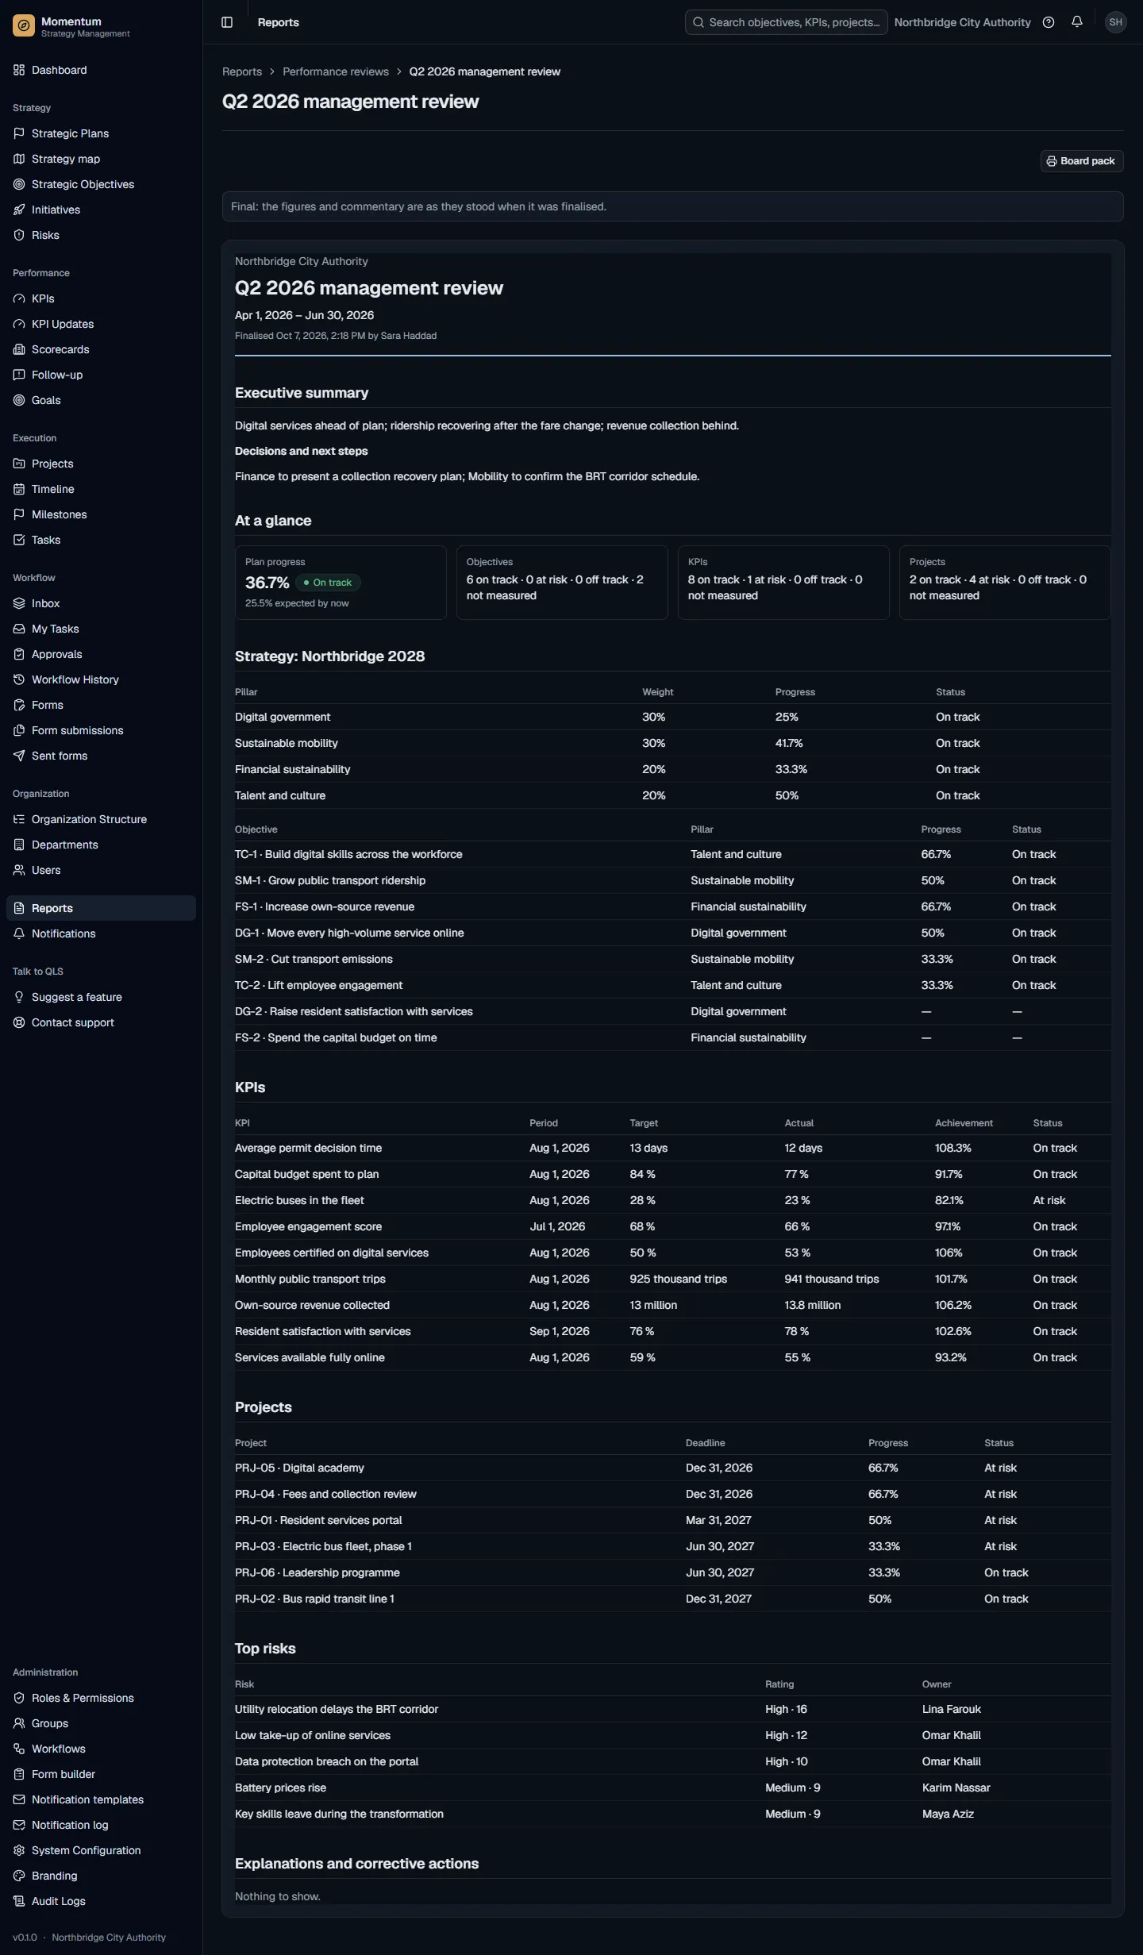Viewport: 1143px width, 1955px height.
Task: Select Strategic Objectives in sidebar
Action: [x=101, y=184]
